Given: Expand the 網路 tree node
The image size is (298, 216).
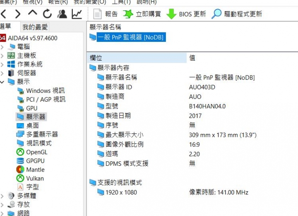Looking at the screenshot, I should tap(2, 213).
